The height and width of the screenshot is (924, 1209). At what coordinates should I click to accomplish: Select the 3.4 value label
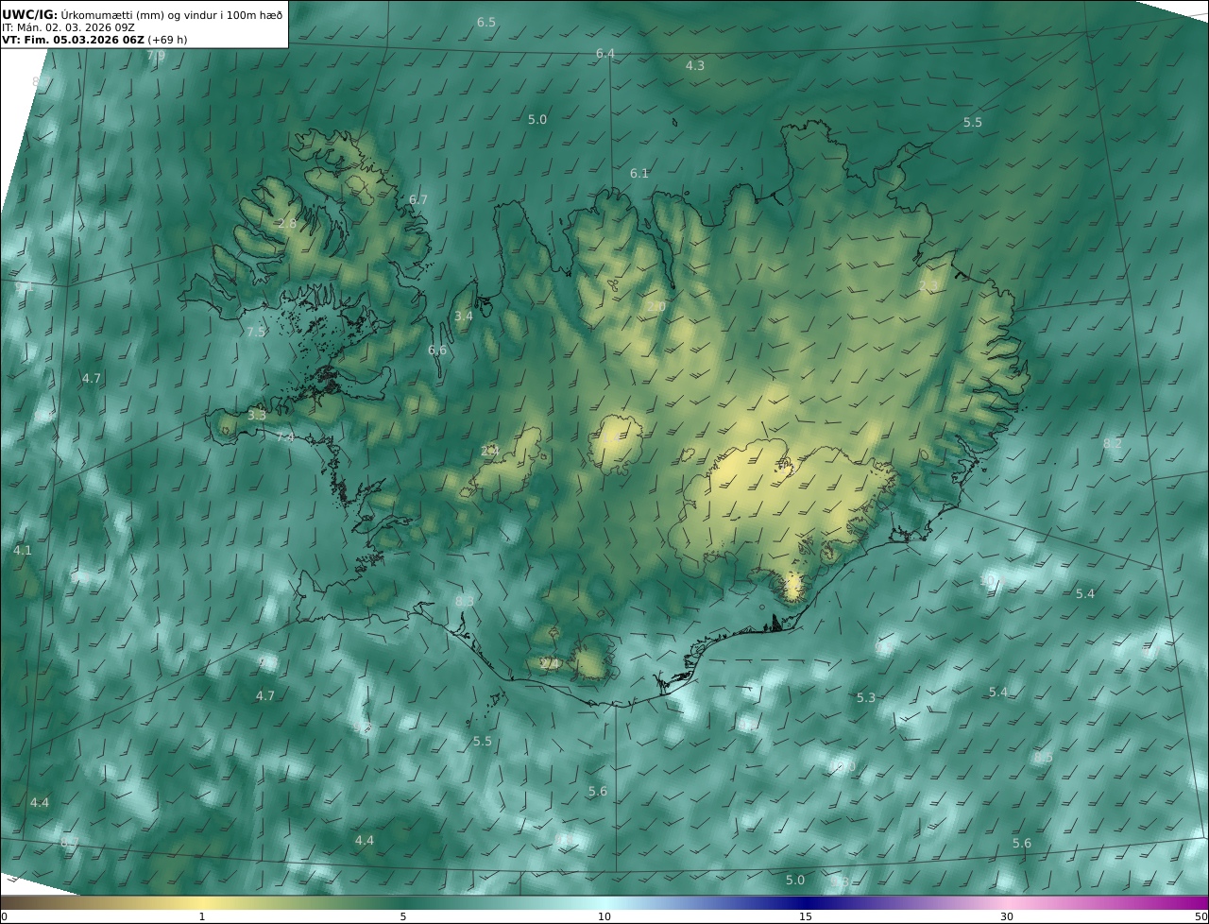click(x=464, y=317)
